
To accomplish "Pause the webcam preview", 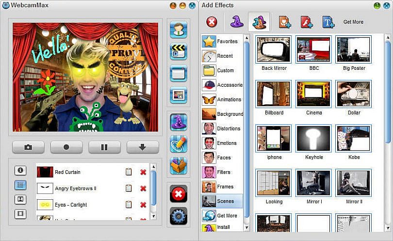I will [104, 147].
